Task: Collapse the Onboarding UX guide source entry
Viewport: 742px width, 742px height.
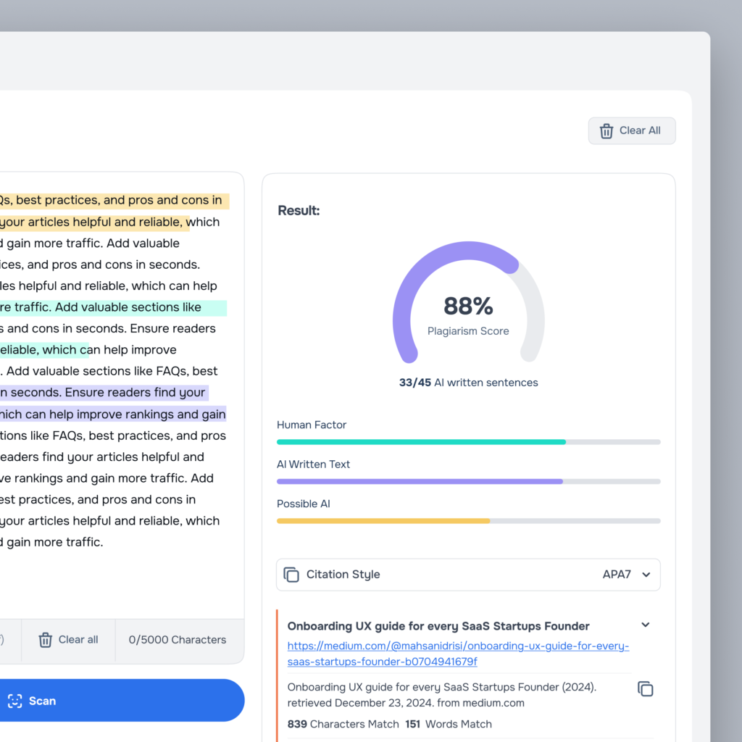Action: click(646, 625)
